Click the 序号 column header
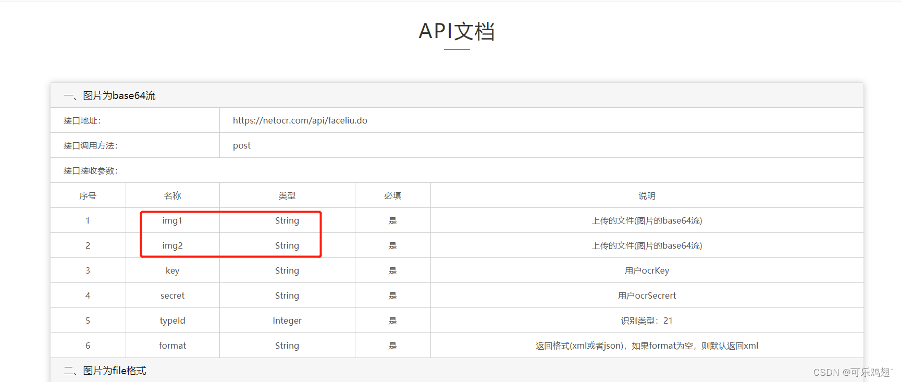Viewport: 901px width, 382px height. [88, 195]
